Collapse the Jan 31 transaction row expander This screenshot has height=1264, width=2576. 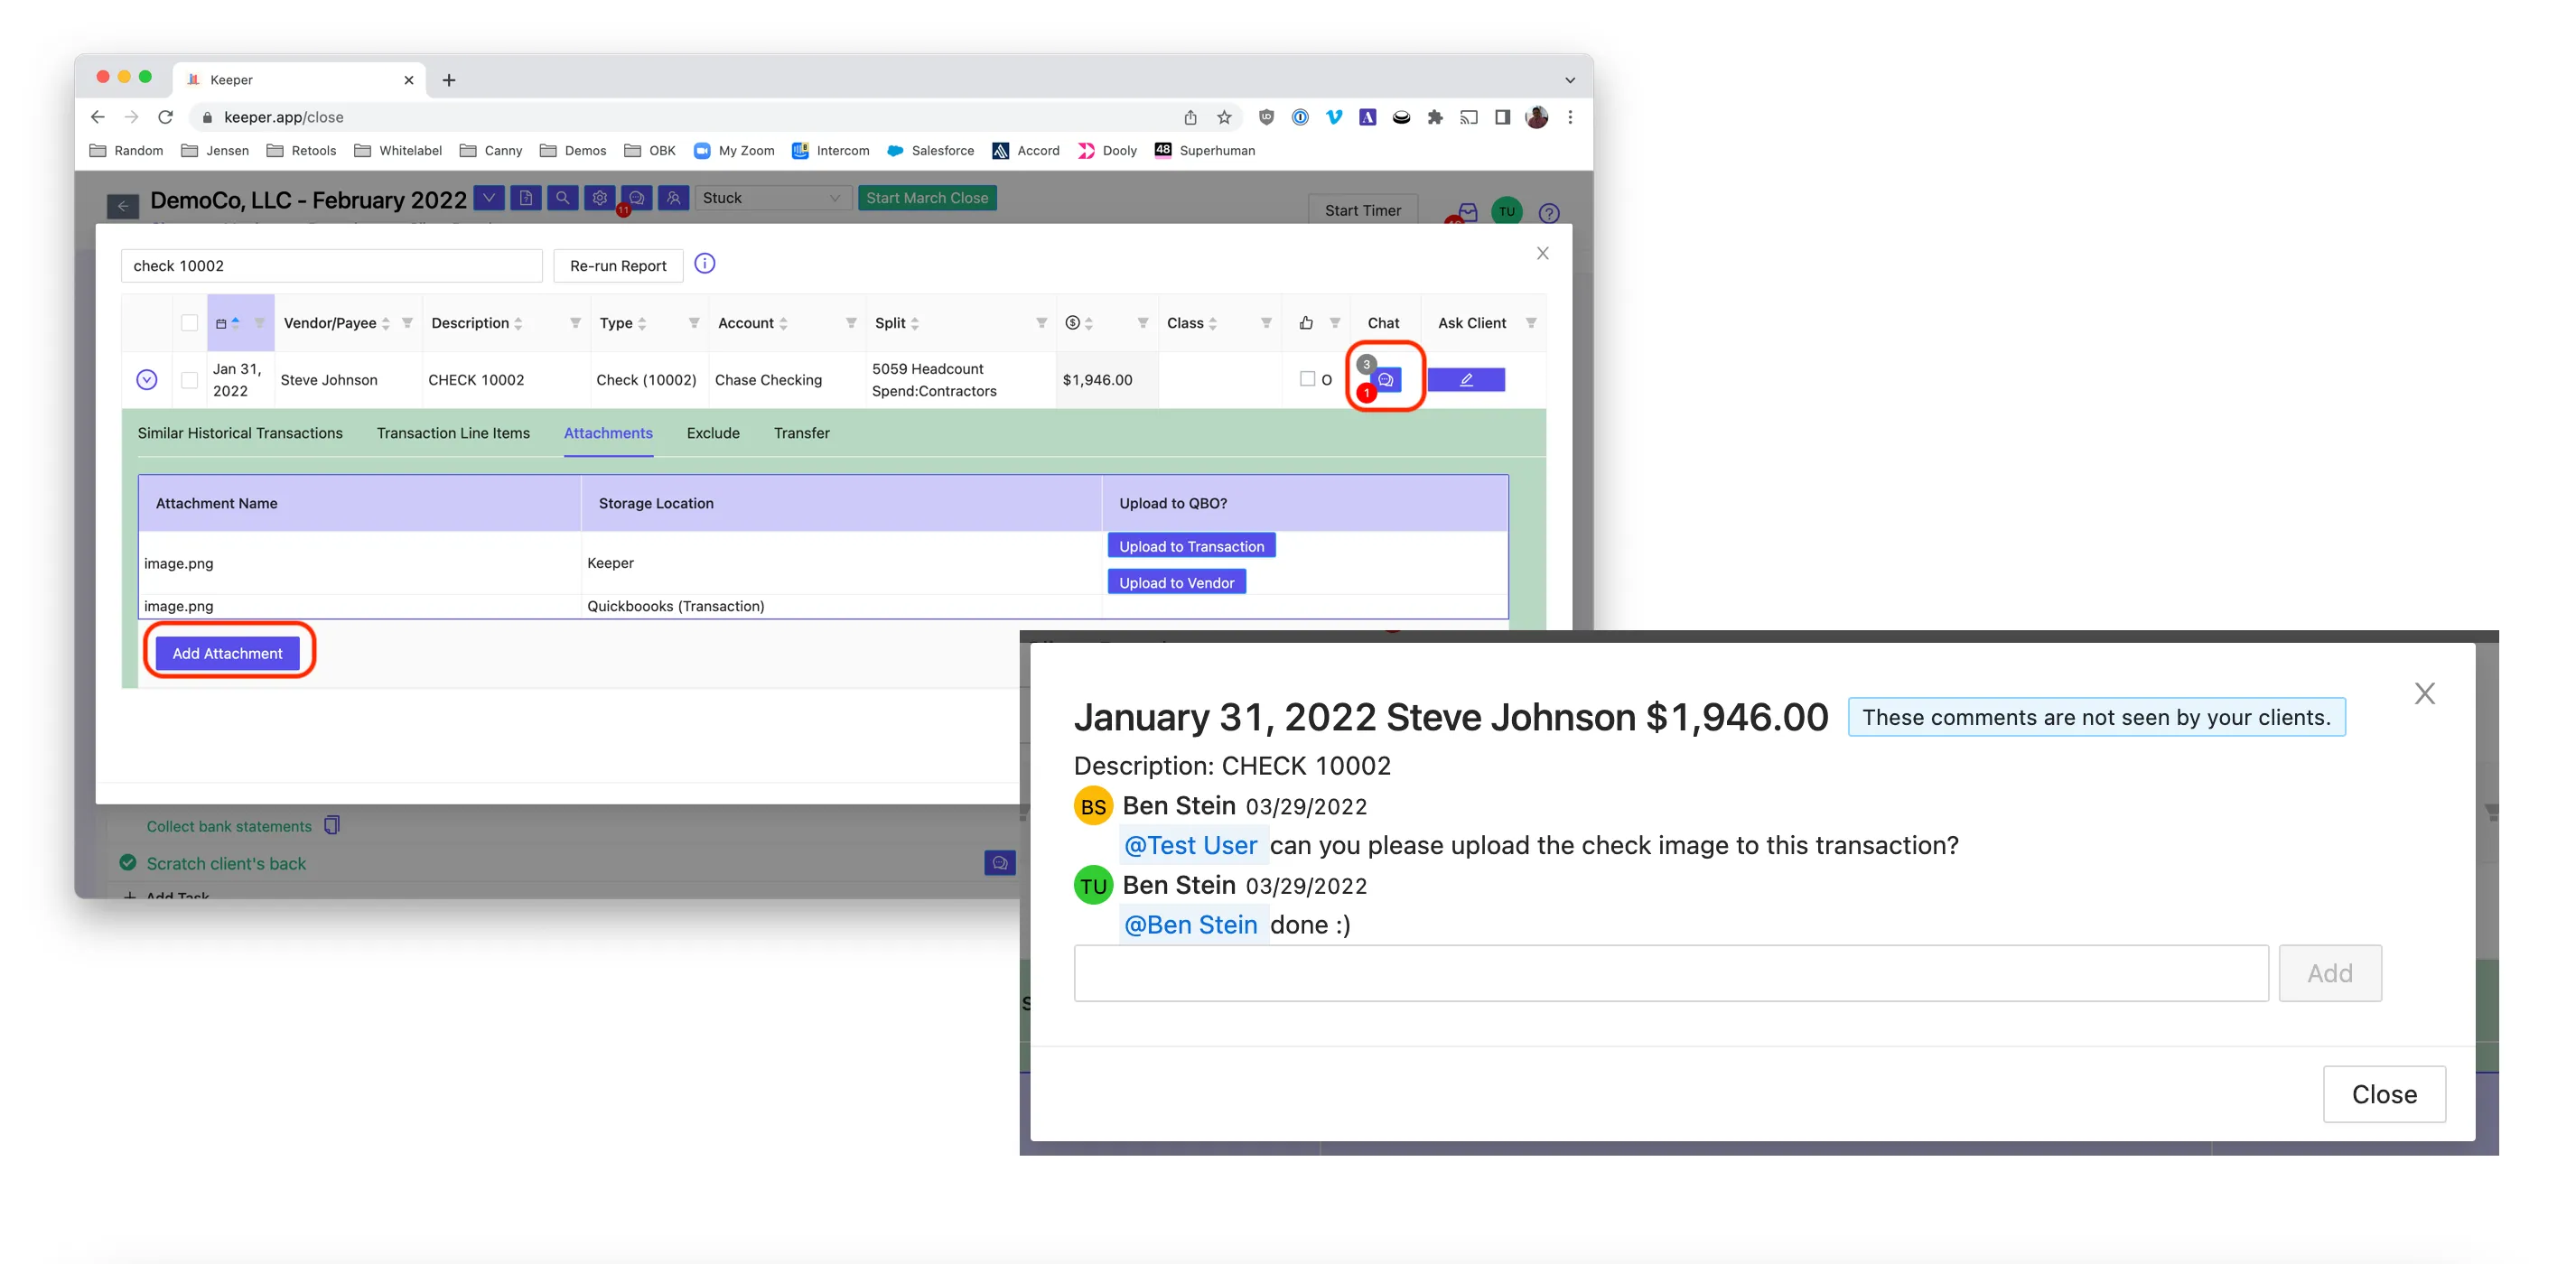coord(147,380)
